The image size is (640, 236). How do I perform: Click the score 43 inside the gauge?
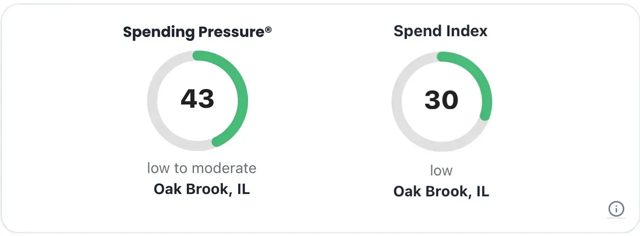coord(197,99)
